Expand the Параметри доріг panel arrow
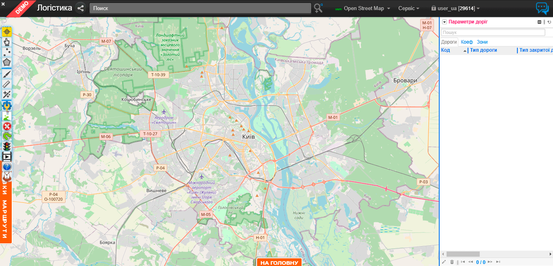The width and height of the screenshot is (553, 266). point(444,22)
